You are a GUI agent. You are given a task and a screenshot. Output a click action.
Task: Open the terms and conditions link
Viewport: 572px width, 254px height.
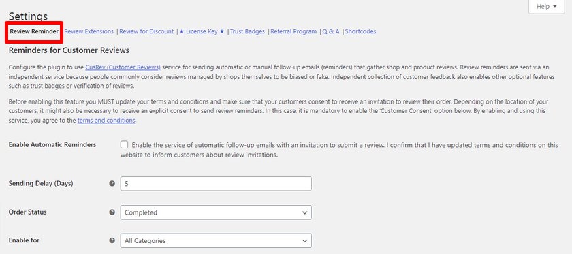coord(106,120)
